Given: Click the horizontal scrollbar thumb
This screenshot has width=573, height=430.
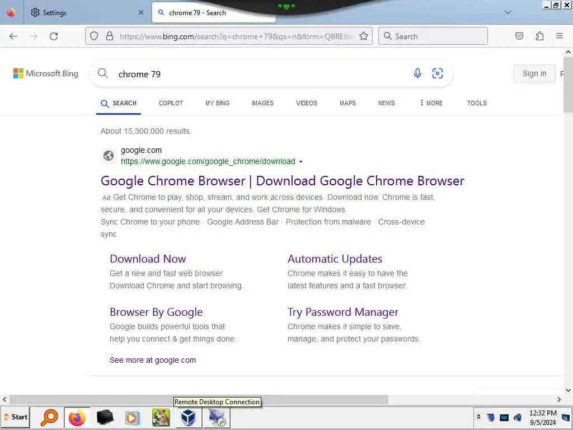Looking at the screenshot, I should tap(199, 399).
